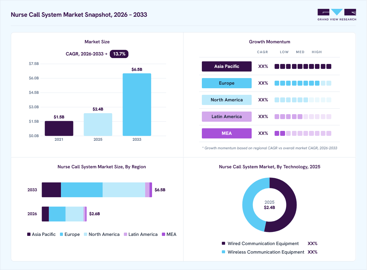Select the MEA region label
The image size is (367, 270).
click(x=226, y=133)
